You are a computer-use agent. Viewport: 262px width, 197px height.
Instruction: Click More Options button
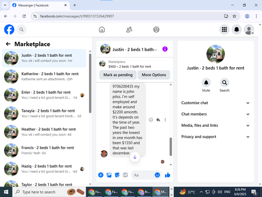[x=154, y=75]
